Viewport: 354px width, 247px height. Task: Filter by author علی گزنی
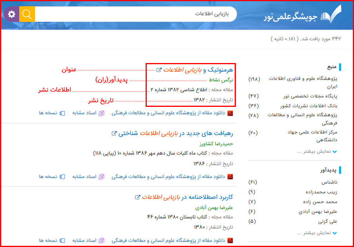[328, 221]
